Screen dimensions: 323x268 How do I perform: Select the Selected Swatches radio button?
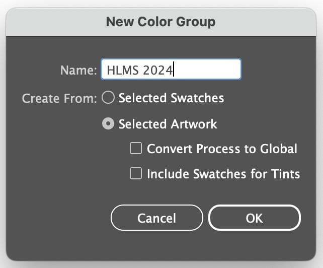tap(108, 97)
